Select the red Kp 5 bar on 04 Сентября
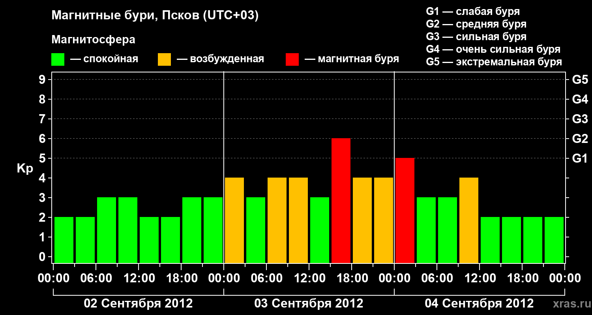The height and width of the screenshot is (315, 592). click(405, 210)
